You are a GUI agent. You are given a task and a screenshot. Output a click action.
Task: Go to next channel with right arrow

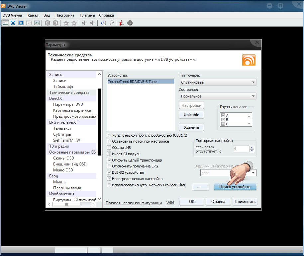(55, 23)
